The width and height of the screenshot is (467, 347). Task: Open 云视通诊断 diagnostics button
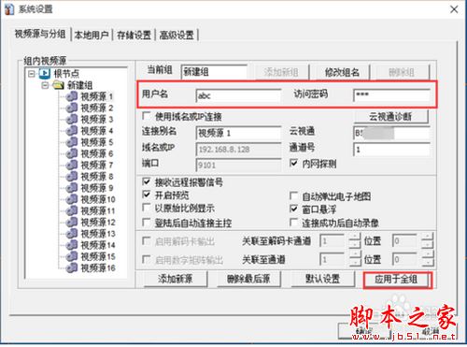click(x=390, y=117)
